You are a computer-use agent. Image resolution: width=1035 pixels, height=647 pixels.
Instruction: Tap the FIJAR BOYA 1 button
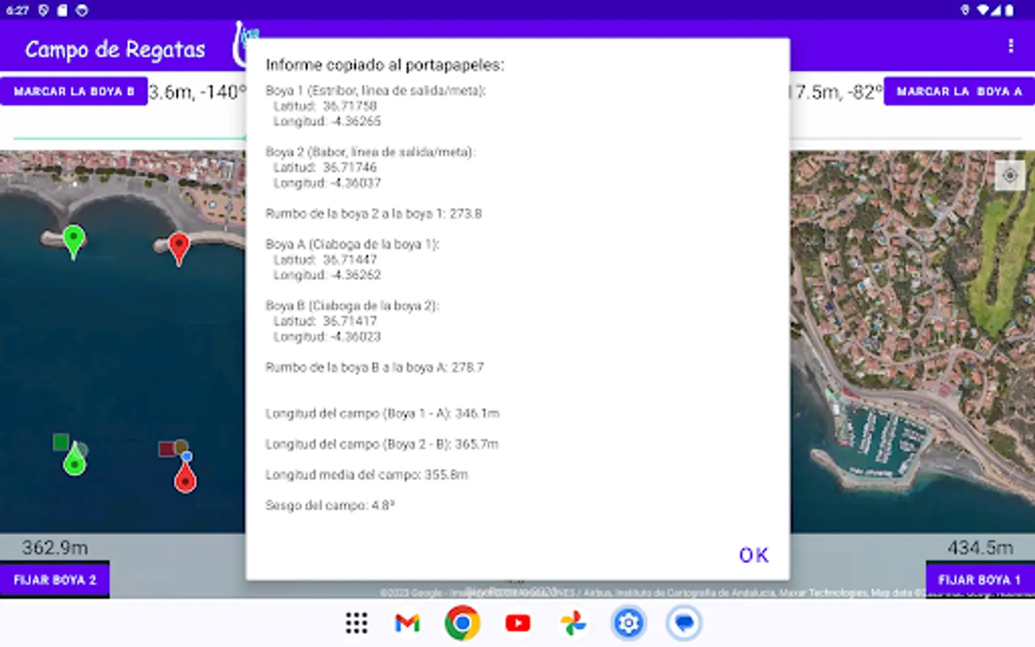[980, 579]
